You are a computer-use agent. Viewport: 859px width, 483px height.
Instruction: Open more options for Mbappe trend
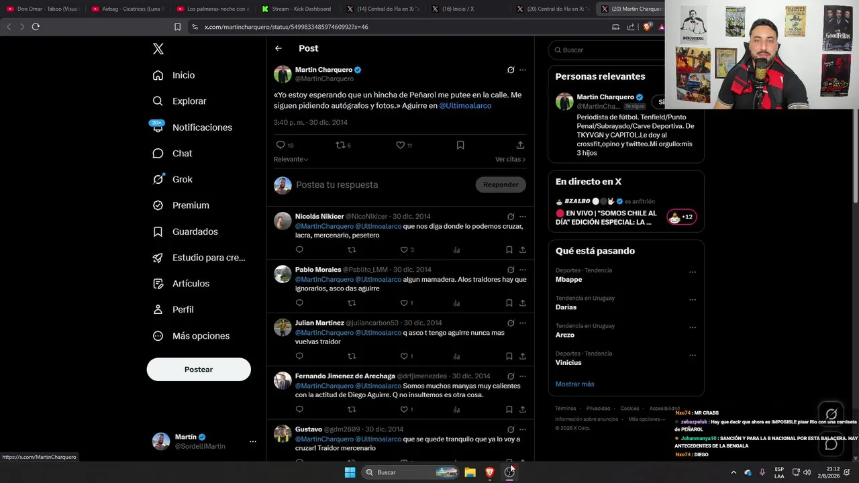[x=693, y=272]
